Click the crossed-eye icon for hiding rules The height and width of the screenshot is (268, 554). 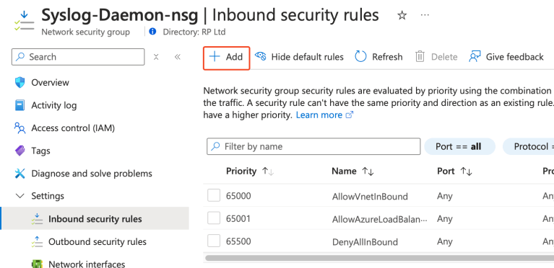[261, 56]
